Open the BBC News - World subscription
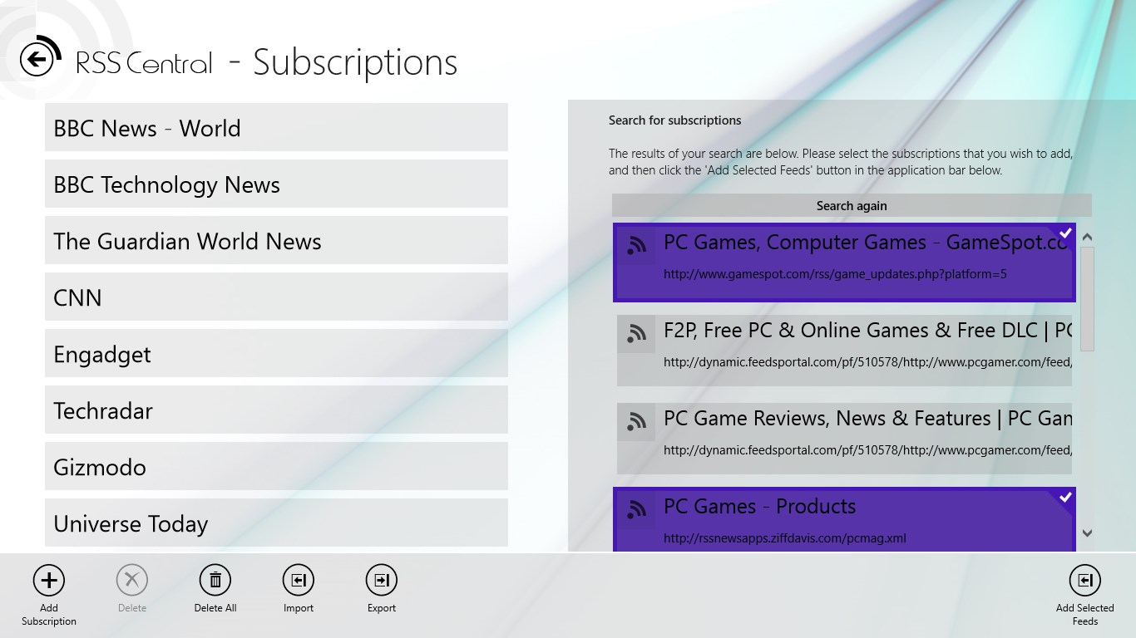The height and width of the screenshot is (638, 1136). [276, 127]
